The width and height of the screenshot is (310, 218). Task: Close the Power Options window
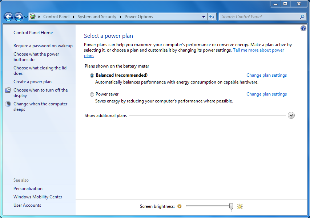click(x=299, y=4)
